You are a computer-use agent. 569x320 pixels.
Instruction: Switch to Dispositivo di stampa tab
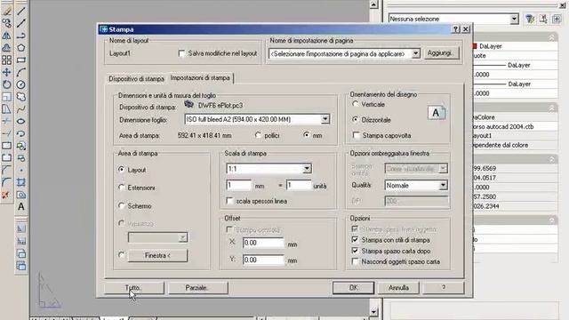[x=136, y=79]
